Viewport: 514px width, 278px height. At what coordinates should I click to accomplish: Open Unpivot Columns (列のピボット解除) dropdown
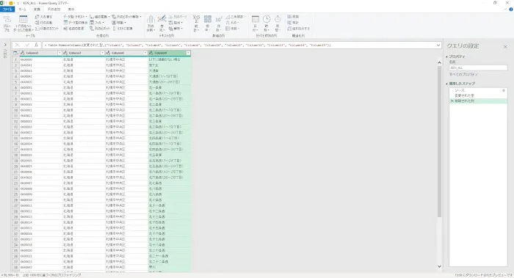126,17
